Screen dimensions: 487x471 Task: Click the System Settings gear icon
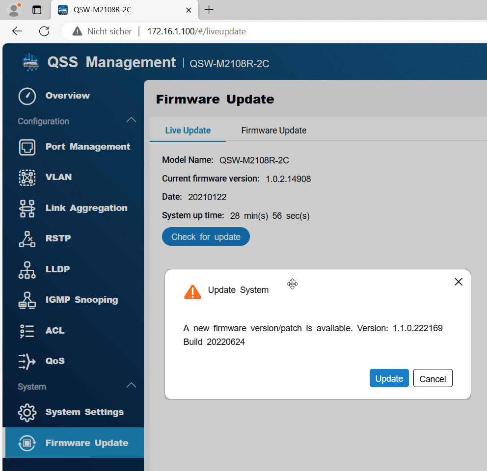(27, 412)
